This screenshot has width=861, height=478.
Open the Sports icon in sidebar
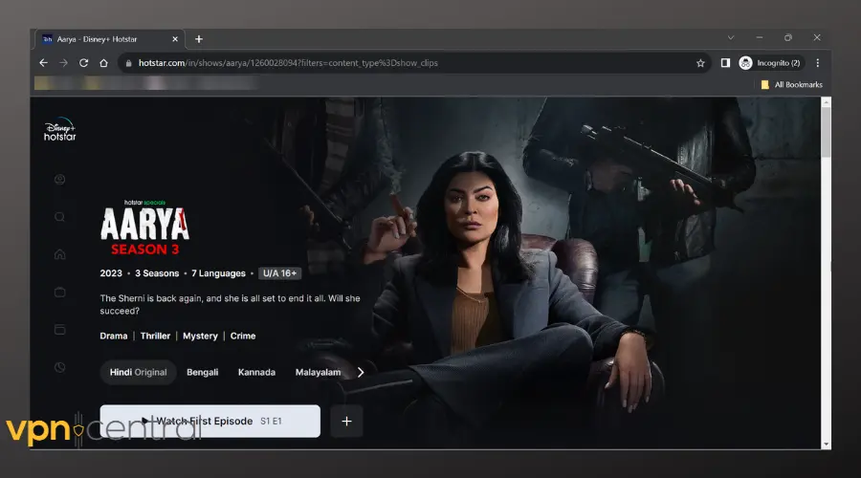(60, 367)
